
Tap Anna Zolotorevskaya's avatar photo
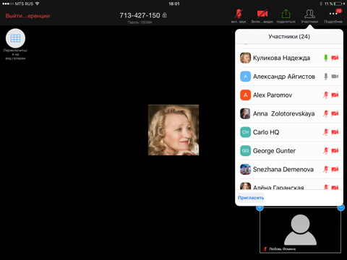[x=245, y=113]
